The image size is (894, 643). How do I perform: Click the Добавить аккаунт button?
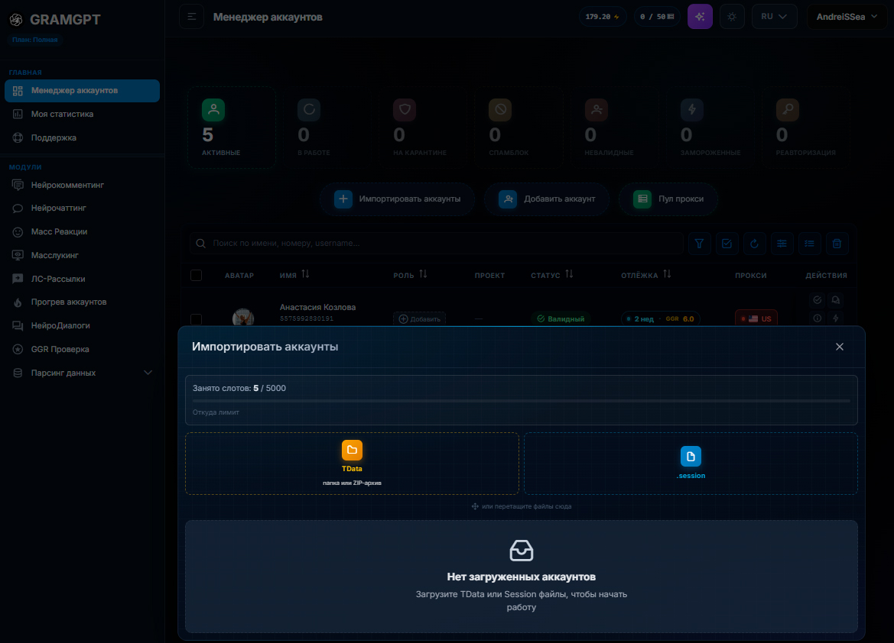[547, 199]
